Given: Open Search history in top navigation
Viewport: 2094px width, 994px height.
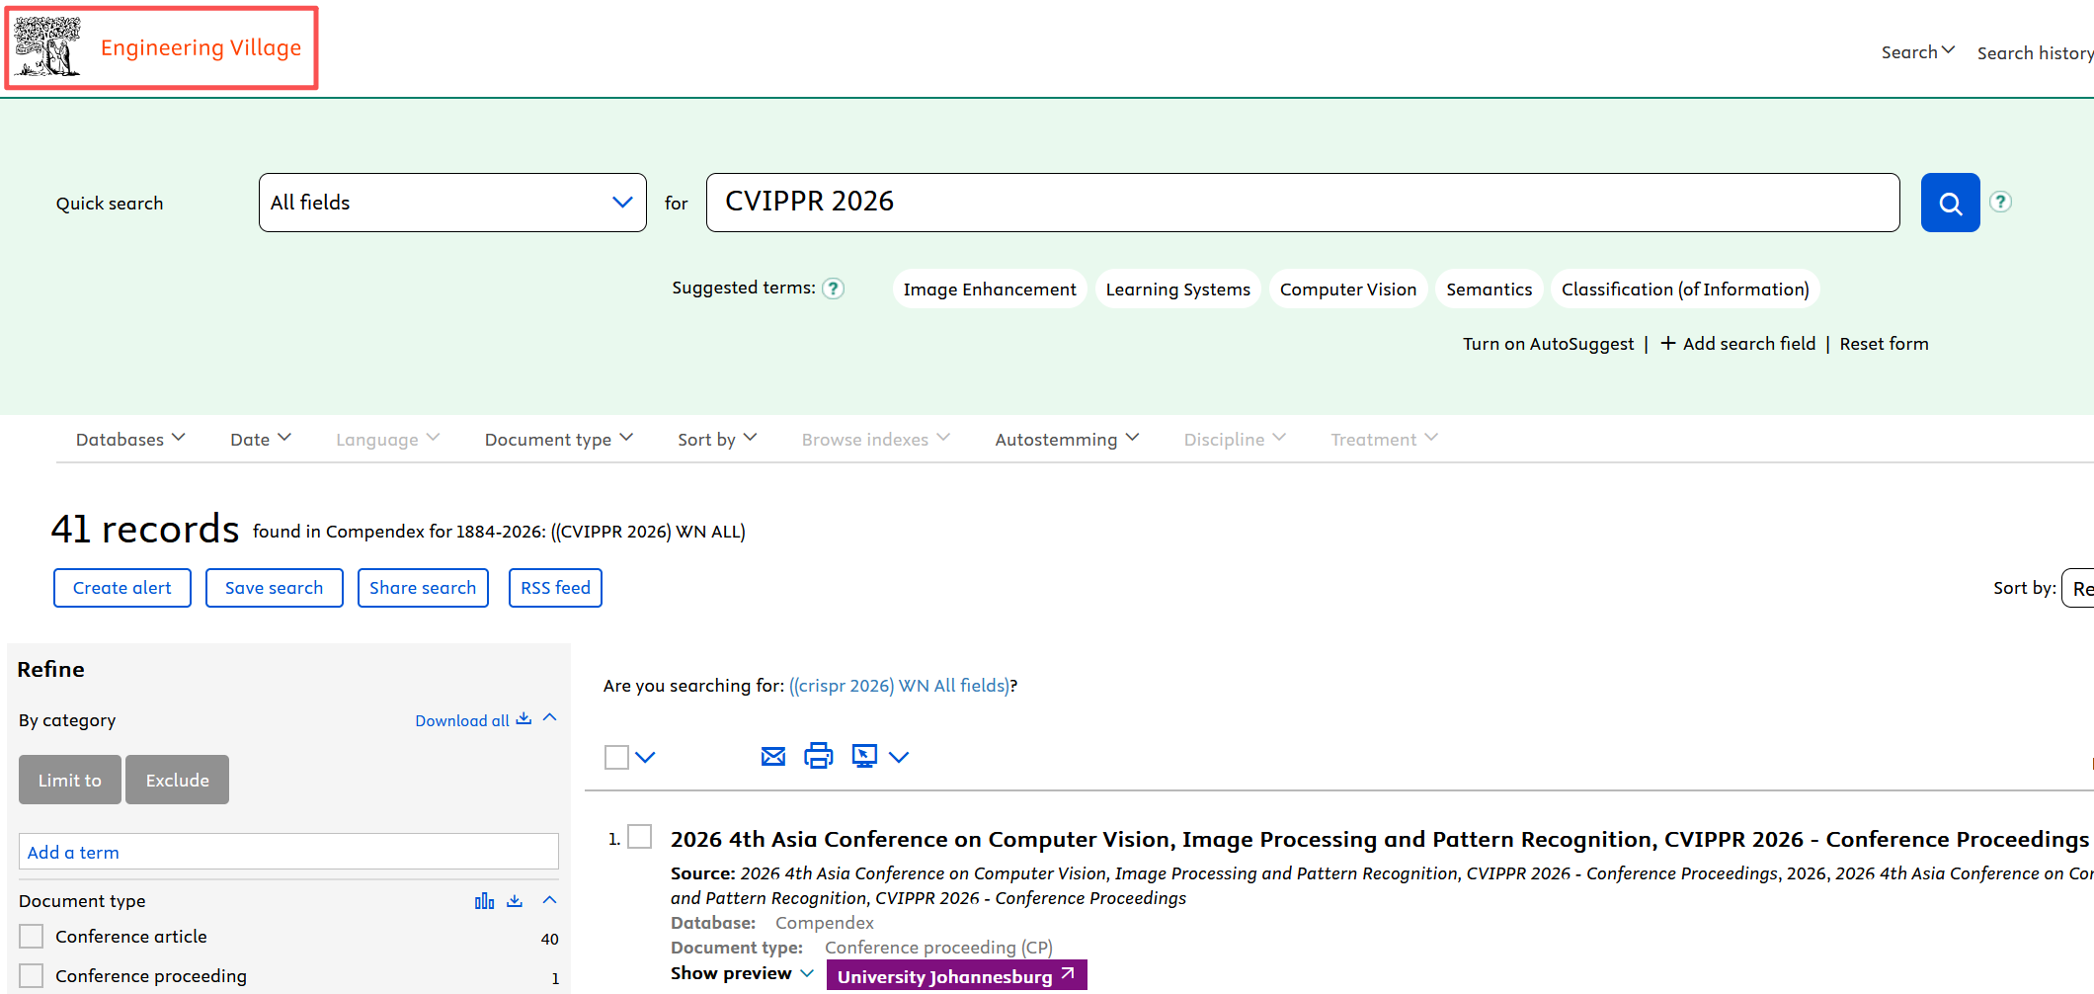Looking at the screenshot, I should click(x=2035, y=53).
